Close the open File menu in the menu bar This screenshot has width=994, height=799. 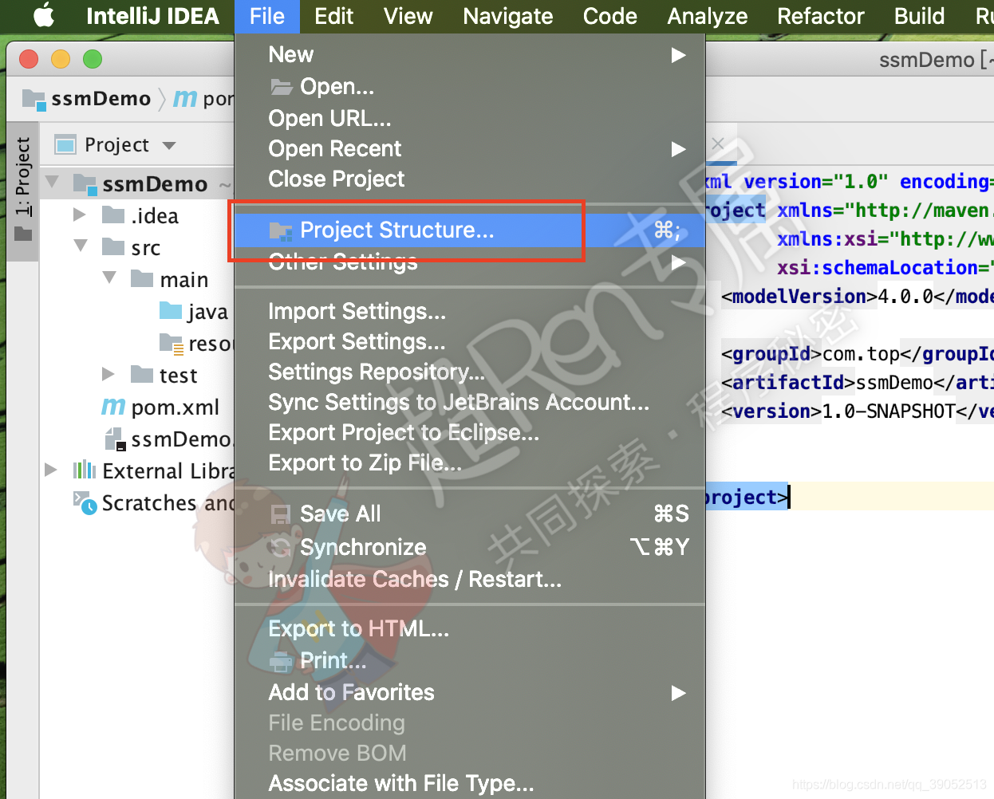tap(266, 16)
